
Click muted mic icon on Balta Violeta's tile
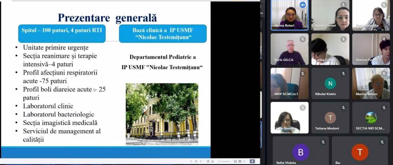coord(323,142)
